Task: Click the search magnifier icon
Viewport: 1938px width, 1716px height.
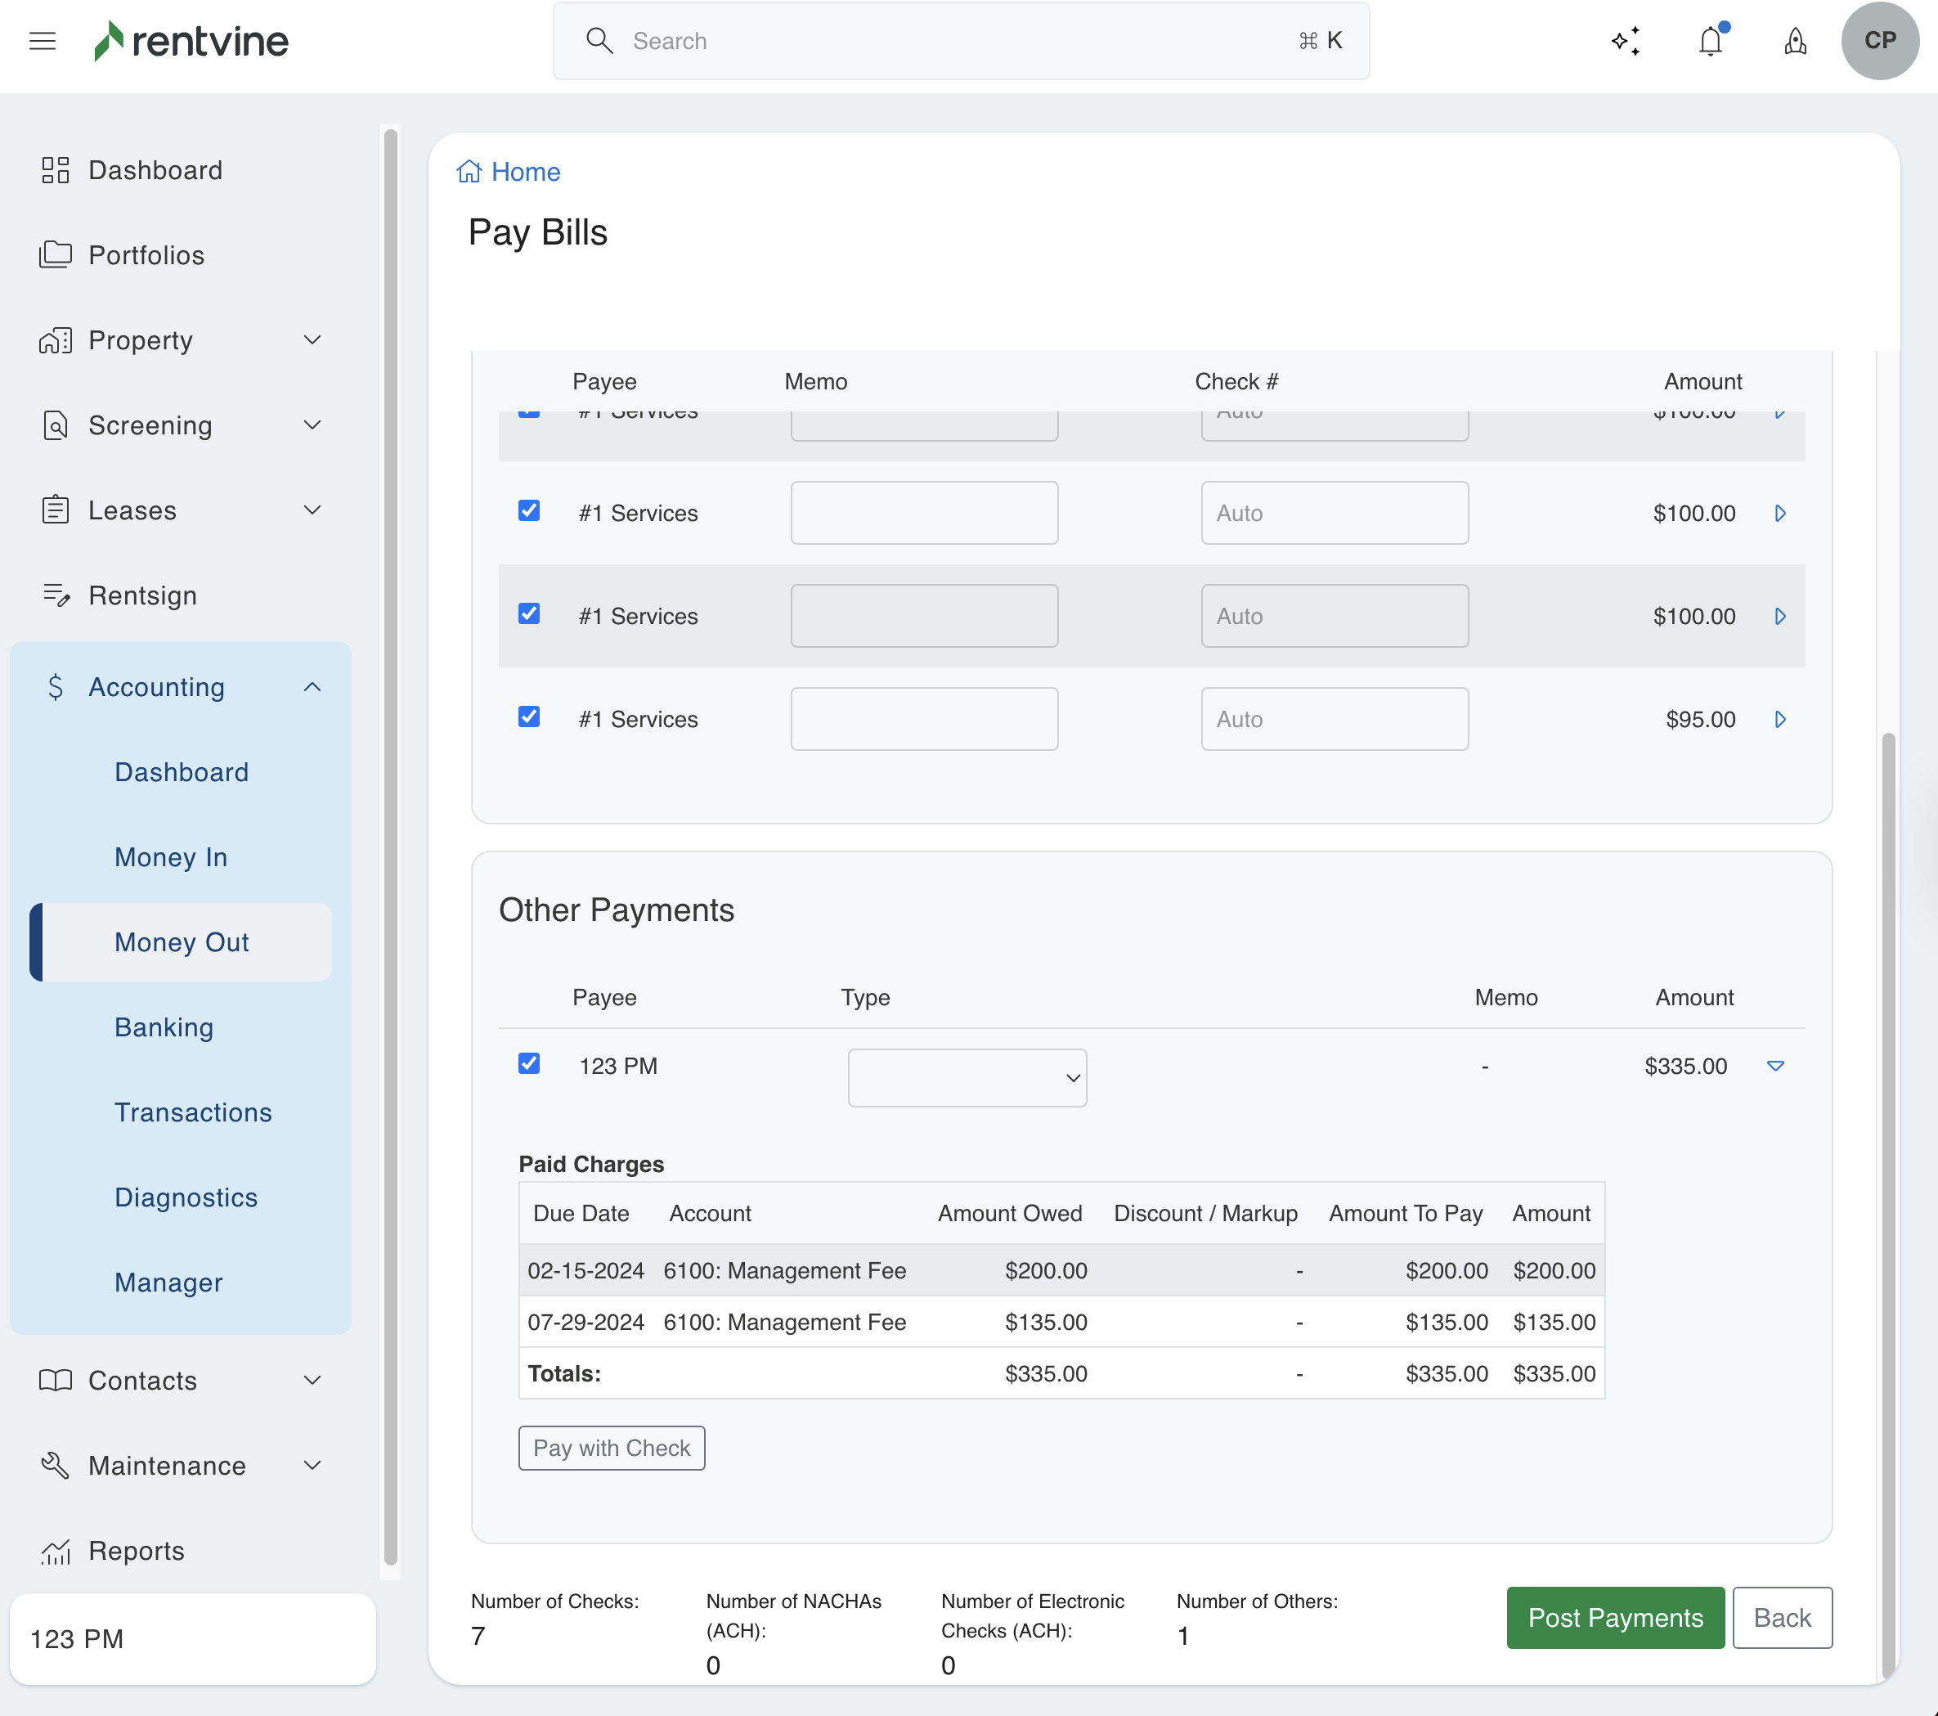Action: (x=599, y=41)
